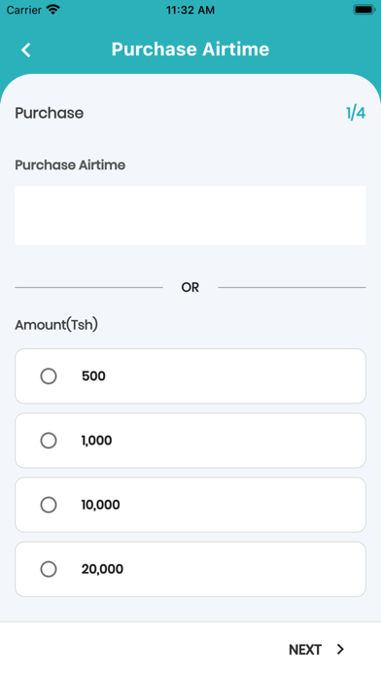
Task: Go back using the header arrow
Action: tap(26, 50)
